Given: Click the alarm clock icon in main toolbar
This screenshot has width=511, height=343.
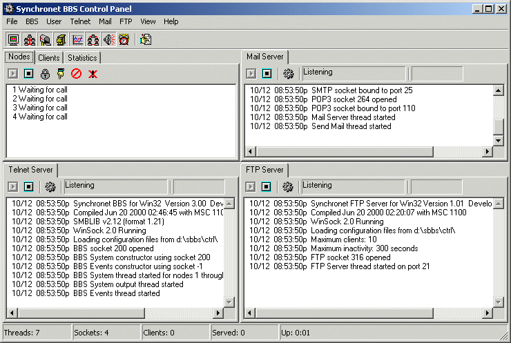Looking at the screenshot, I should (124, 40).
